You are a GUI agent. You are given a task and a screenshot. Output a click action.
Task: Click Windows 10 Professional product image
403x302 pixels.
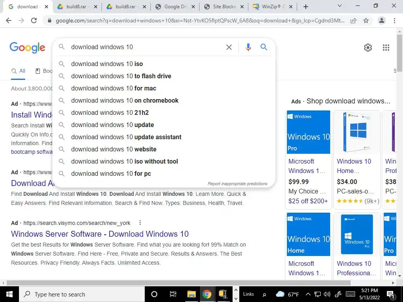coord(357,234)
